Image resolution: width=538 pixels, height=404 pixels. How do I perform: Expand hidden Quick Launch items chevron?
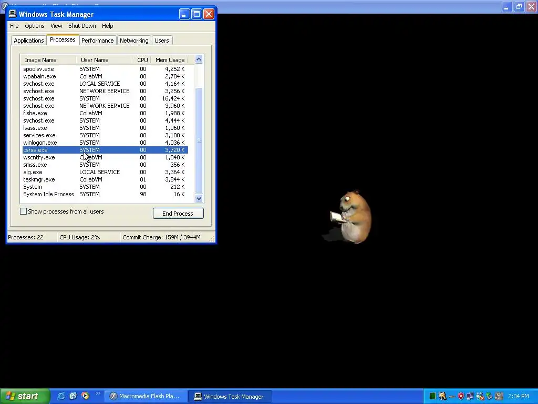pyautogui.click(x=98, y=393)
